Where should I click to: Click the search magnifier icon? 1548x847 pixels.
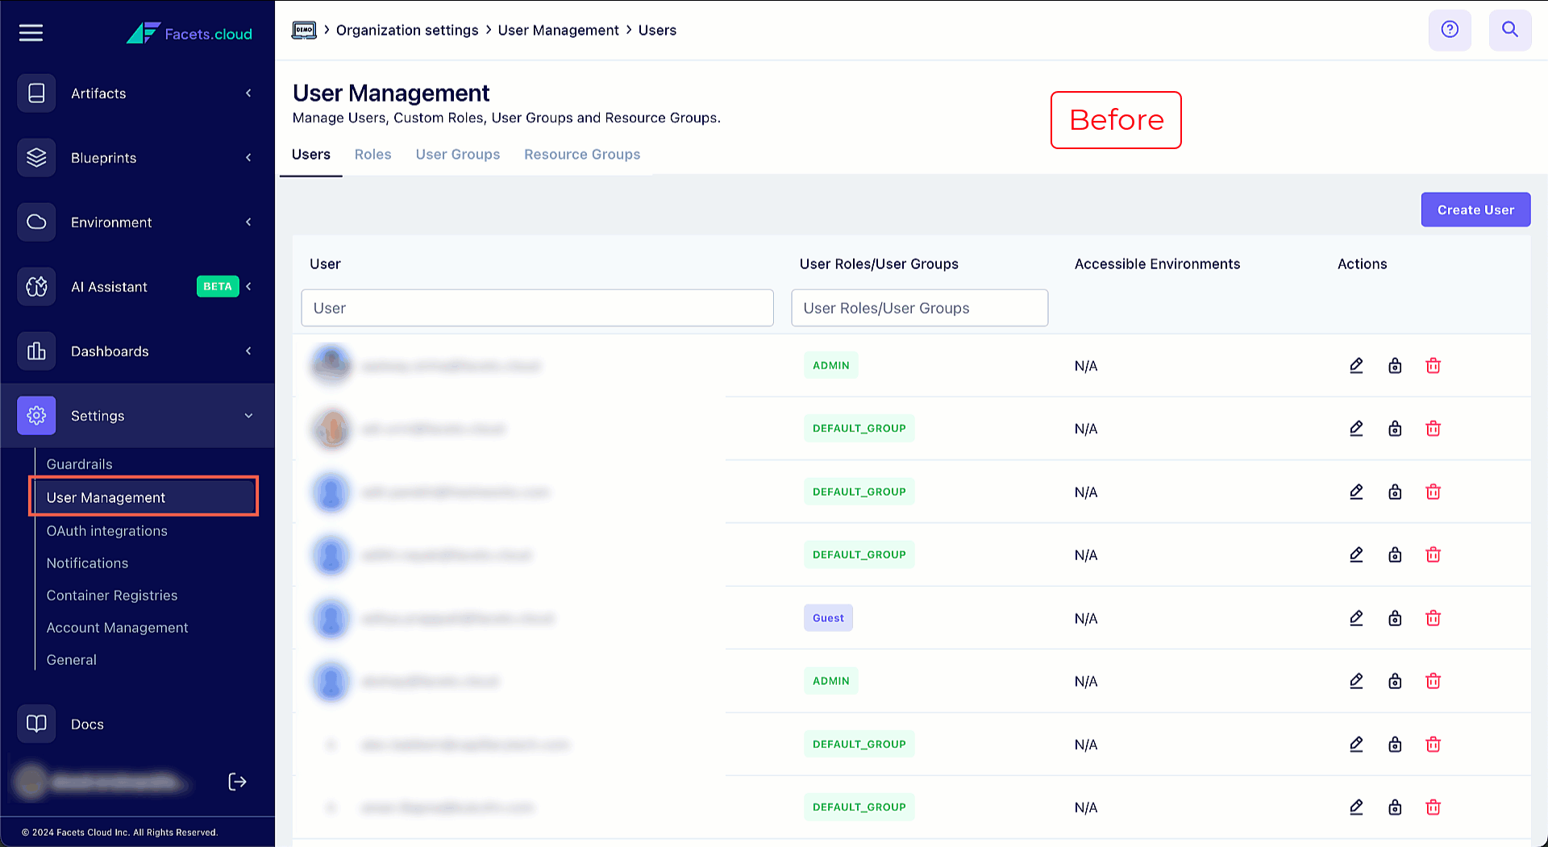[x=1509, y=30]
